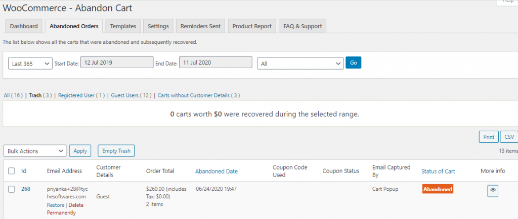Viewport: 518px width, 219px height.
Task: Click the End Date field
Action: (215, 62)
